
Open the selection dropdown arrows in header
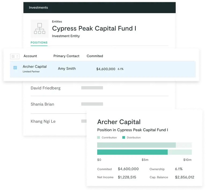coord(17,56)
